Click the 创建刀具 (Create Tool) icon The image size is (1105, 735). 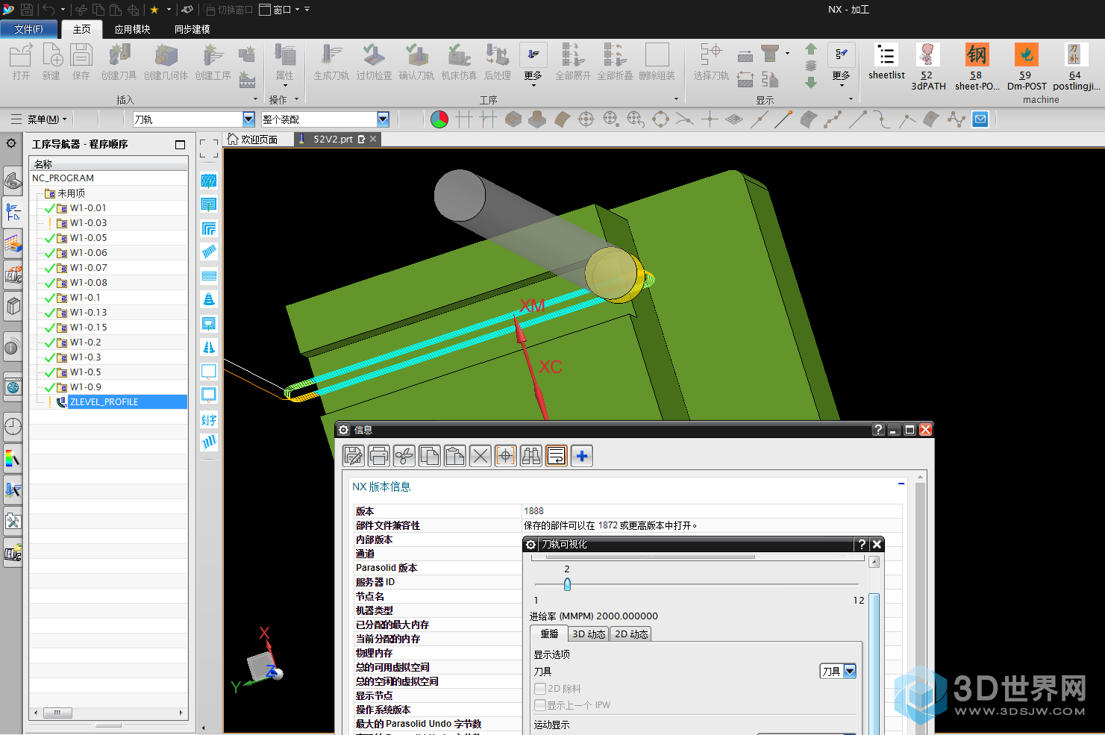[119, 56]
